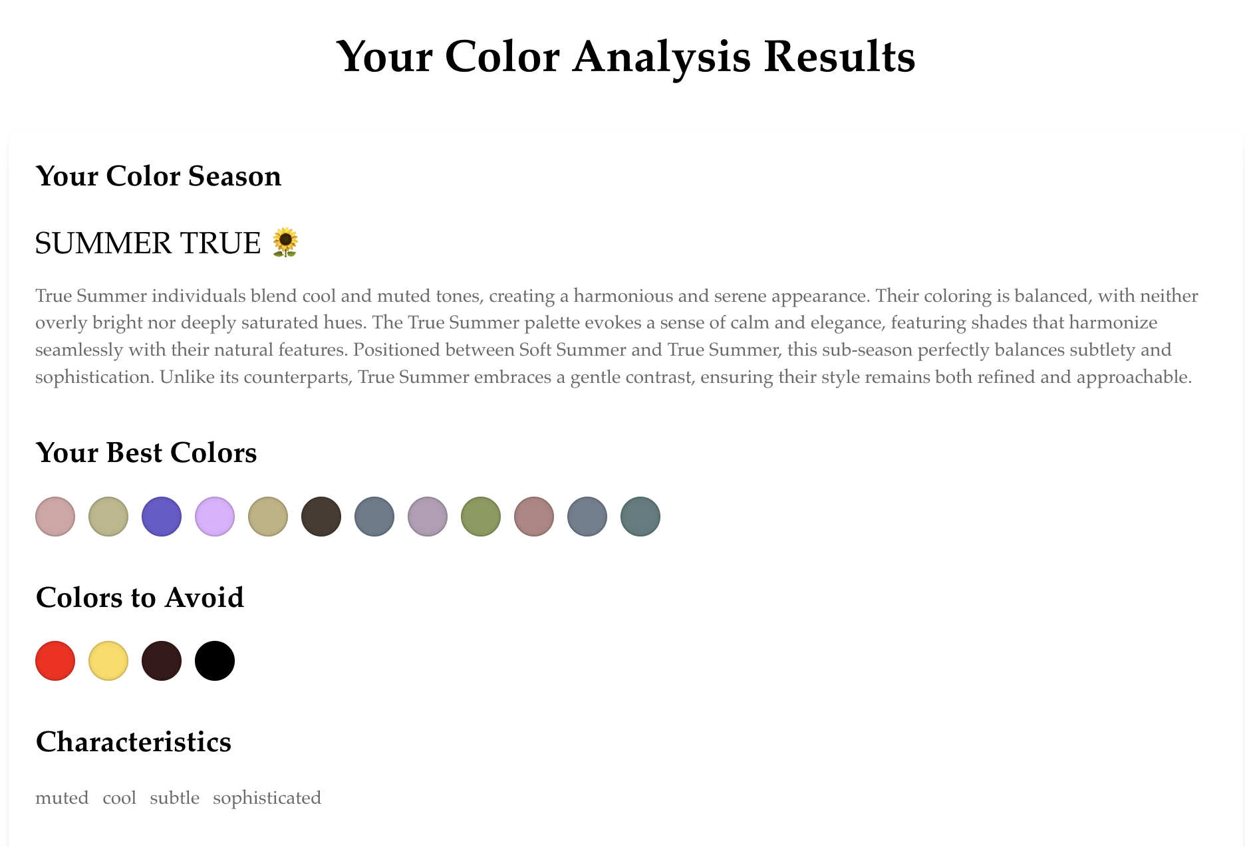Click the "Your Best Colors" heading

click(x=146, y=453)
